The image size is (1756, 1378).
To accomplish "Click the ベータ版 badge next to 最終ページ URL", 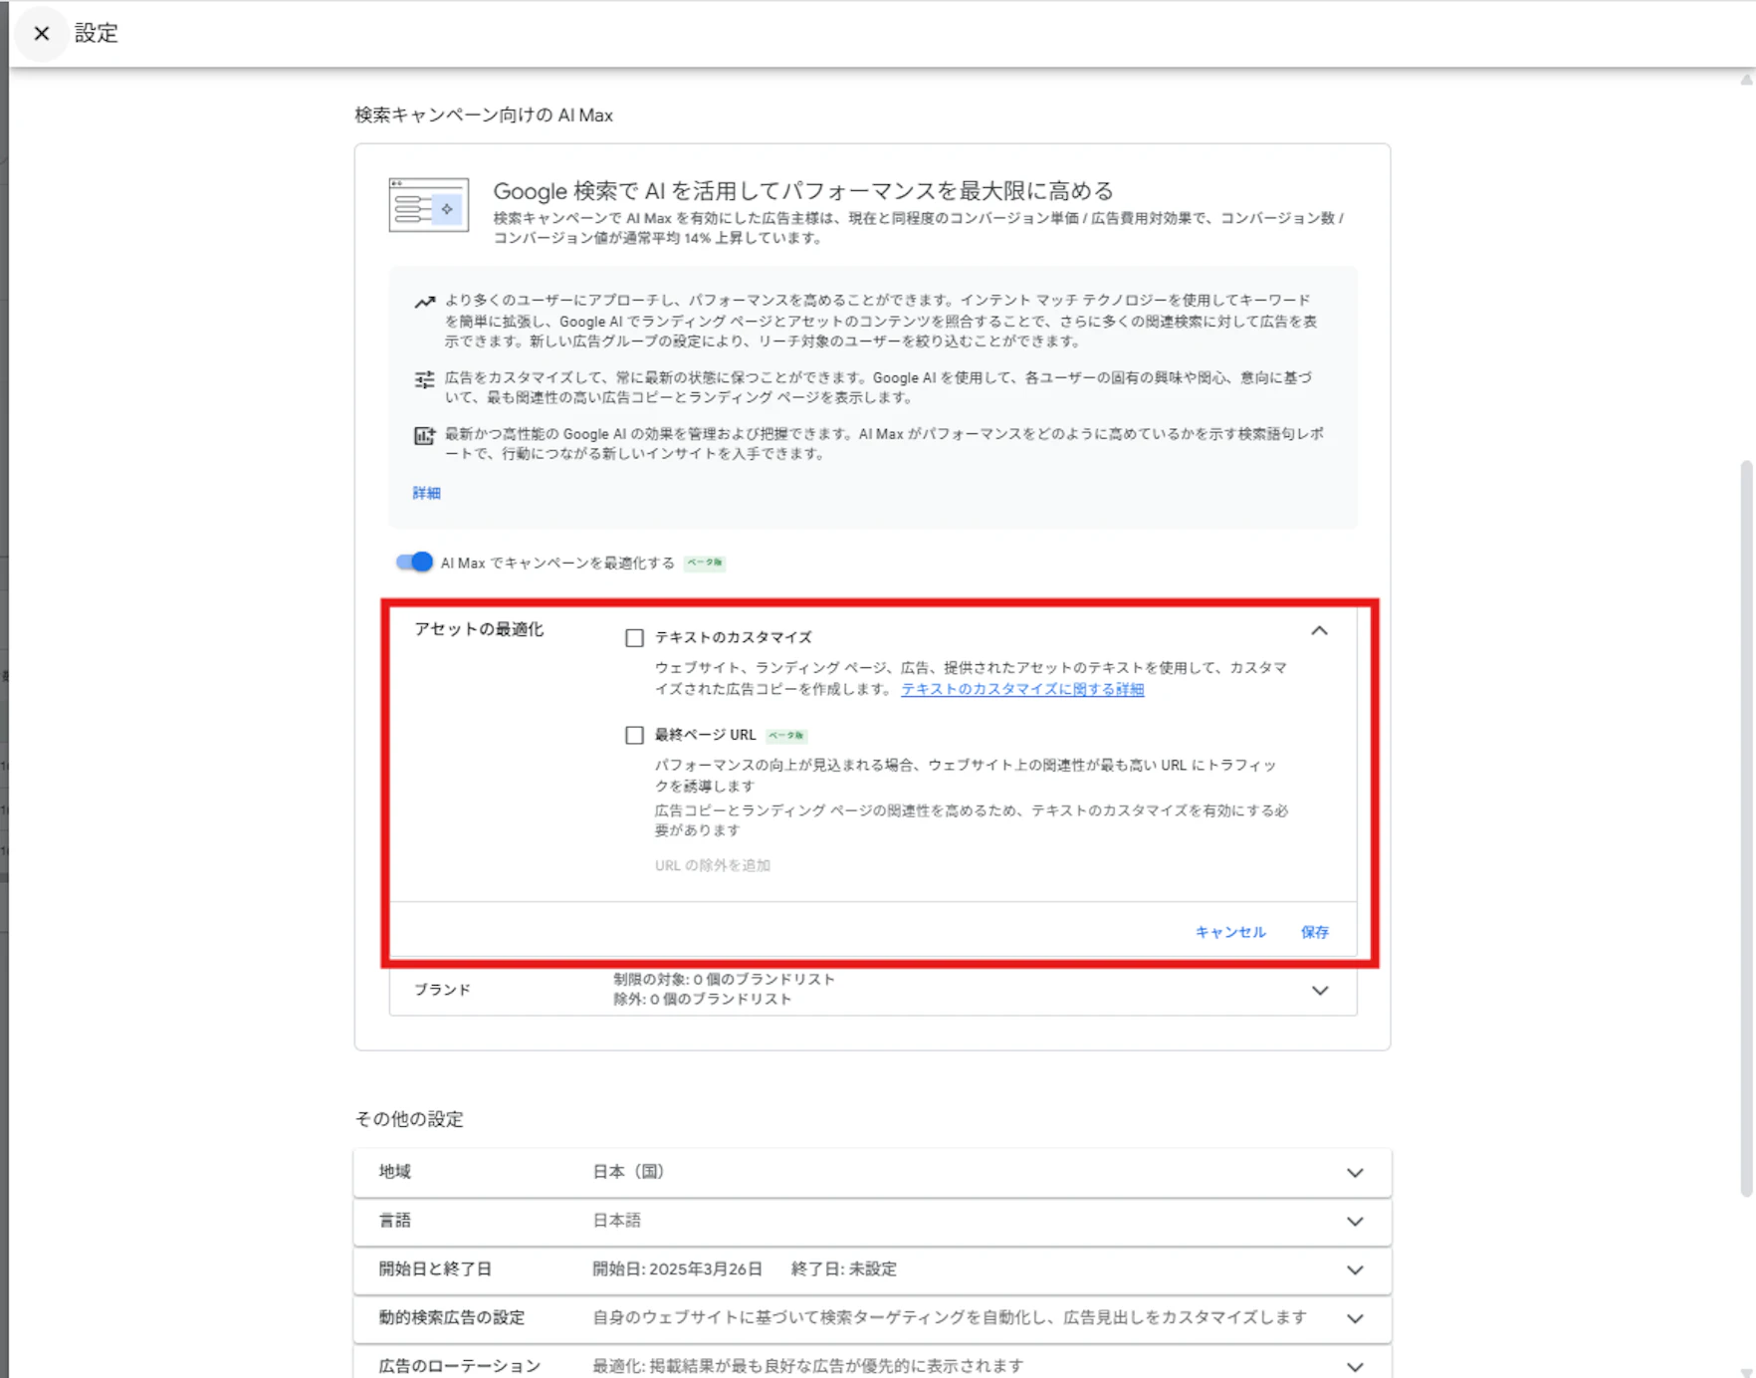I will (786, 736).
